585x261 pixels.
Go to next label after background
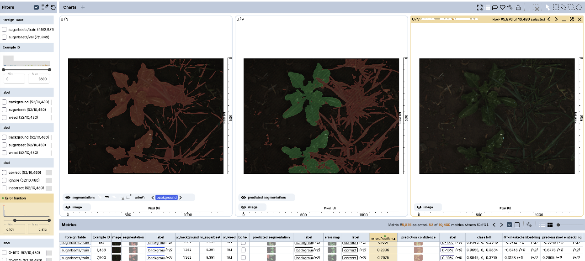click(x=180, y=198)
